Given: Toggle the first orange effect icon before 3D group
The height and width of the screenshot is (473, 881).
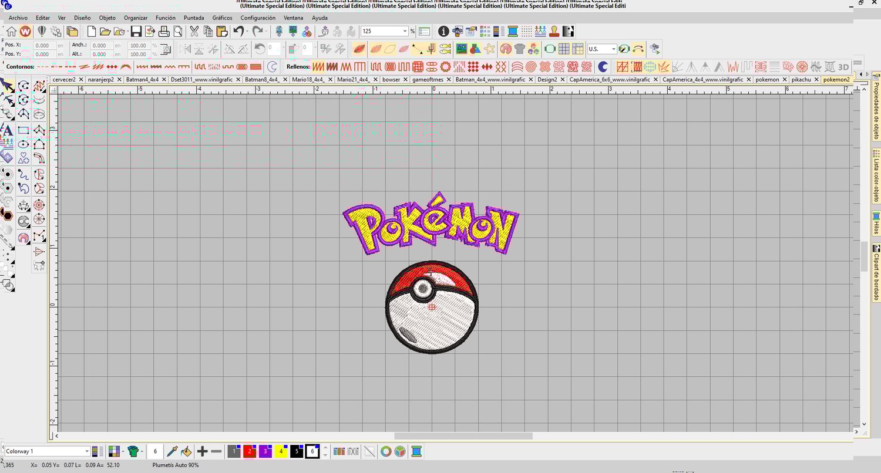Looking at the screenshot, I should tap(622, 66).
